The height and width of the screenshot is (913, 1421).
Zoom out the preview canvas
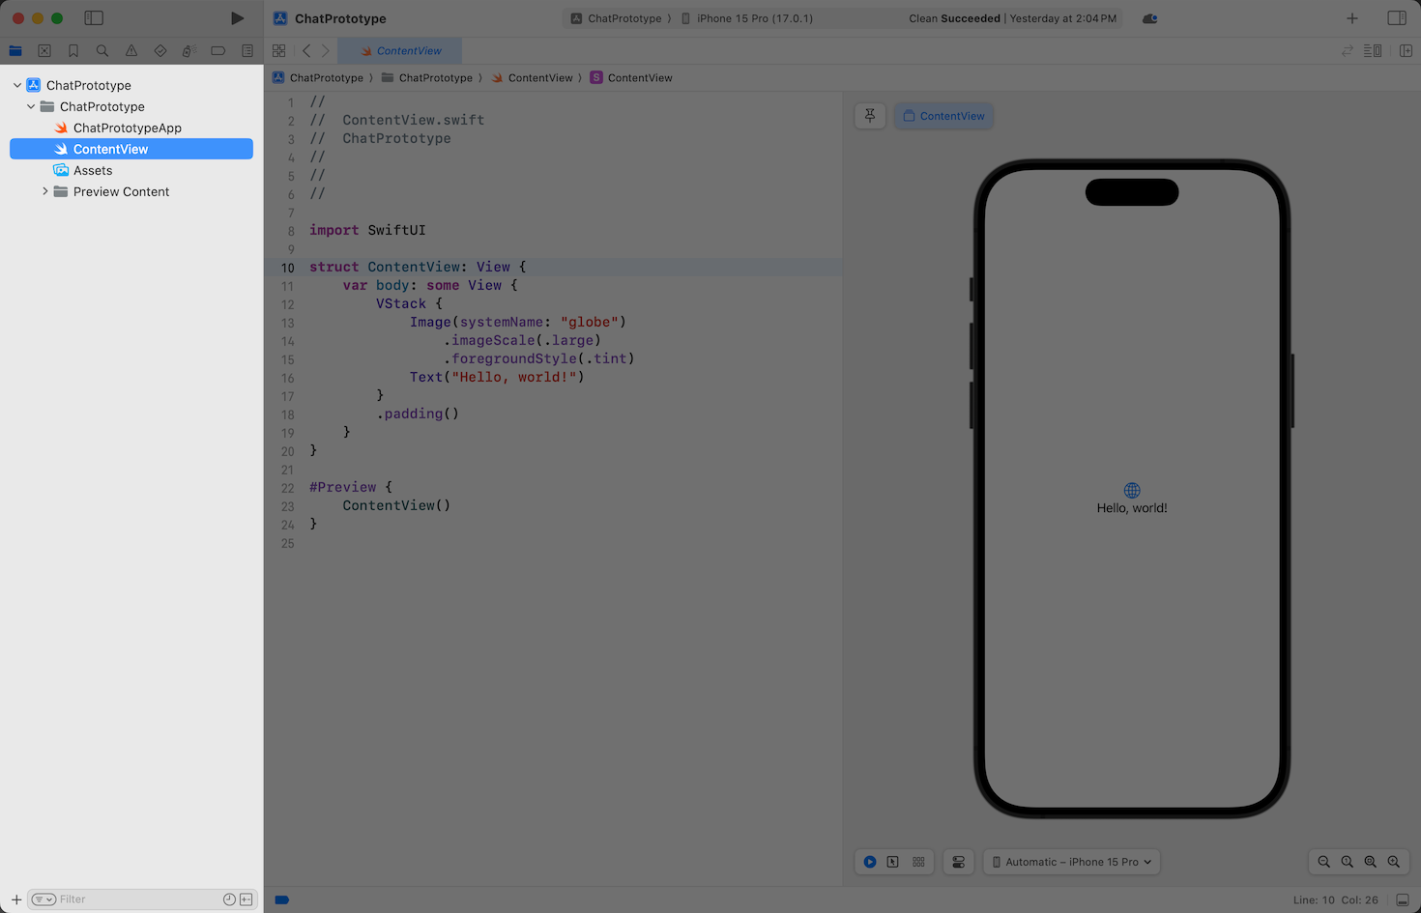point(1324,862)
